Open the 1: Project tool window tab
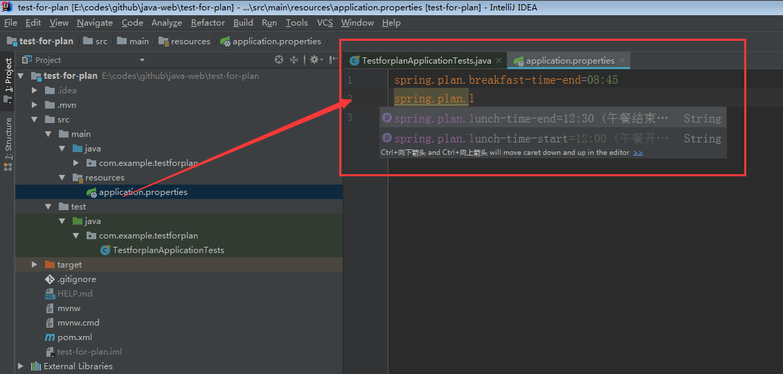783x374 pixels. tap(8, 80)
